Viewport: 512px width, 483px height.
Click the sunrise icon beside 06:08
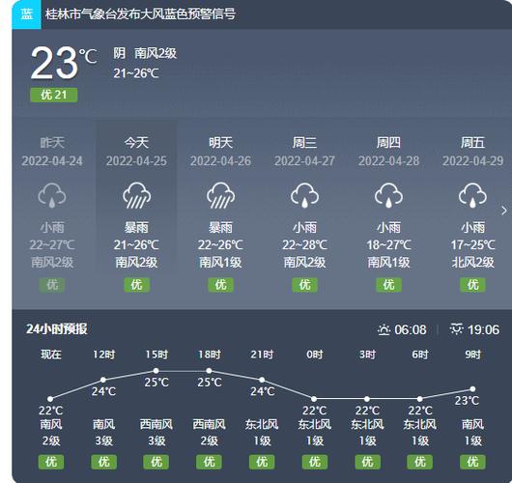pyautogui.click(x=384, y=329)
